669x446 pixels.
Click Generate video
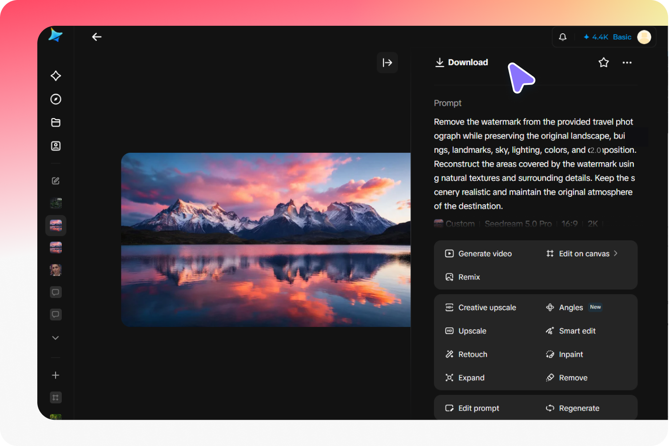478,254
